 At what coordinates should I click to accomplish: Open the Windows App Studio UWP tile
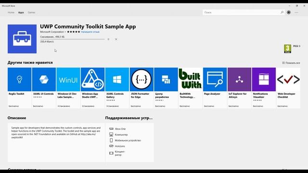tap(93, 88)
